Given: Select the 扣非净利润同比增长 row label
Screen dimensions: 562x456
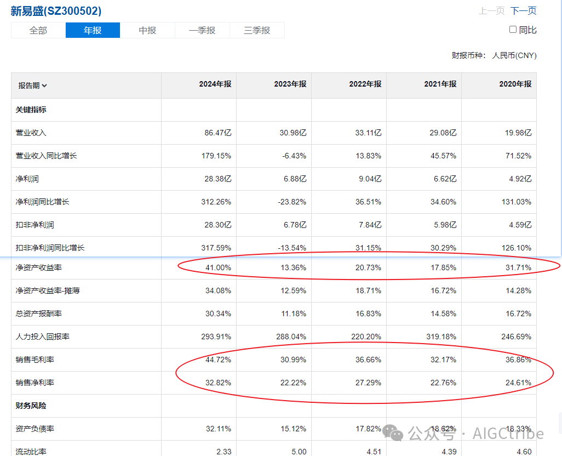Looking at the screenshot, I should [50, 248].
